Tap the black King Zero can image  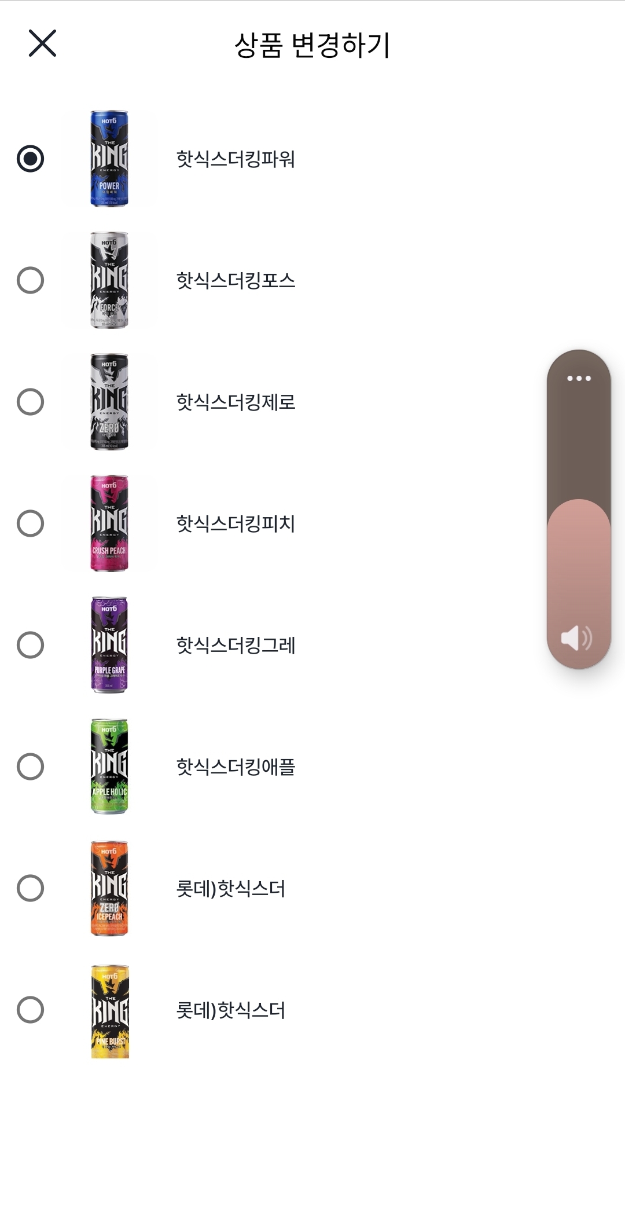point(109,402)
